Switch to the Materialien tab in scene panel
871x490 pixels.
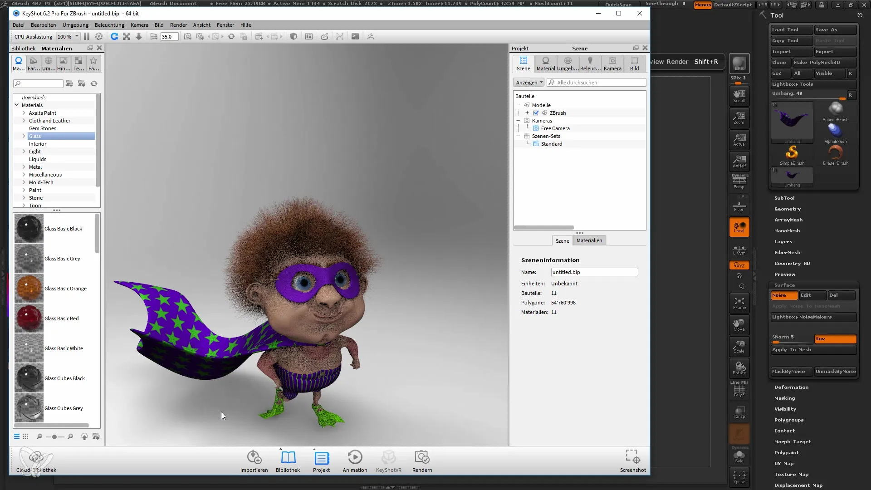click(x=589, y=240)
